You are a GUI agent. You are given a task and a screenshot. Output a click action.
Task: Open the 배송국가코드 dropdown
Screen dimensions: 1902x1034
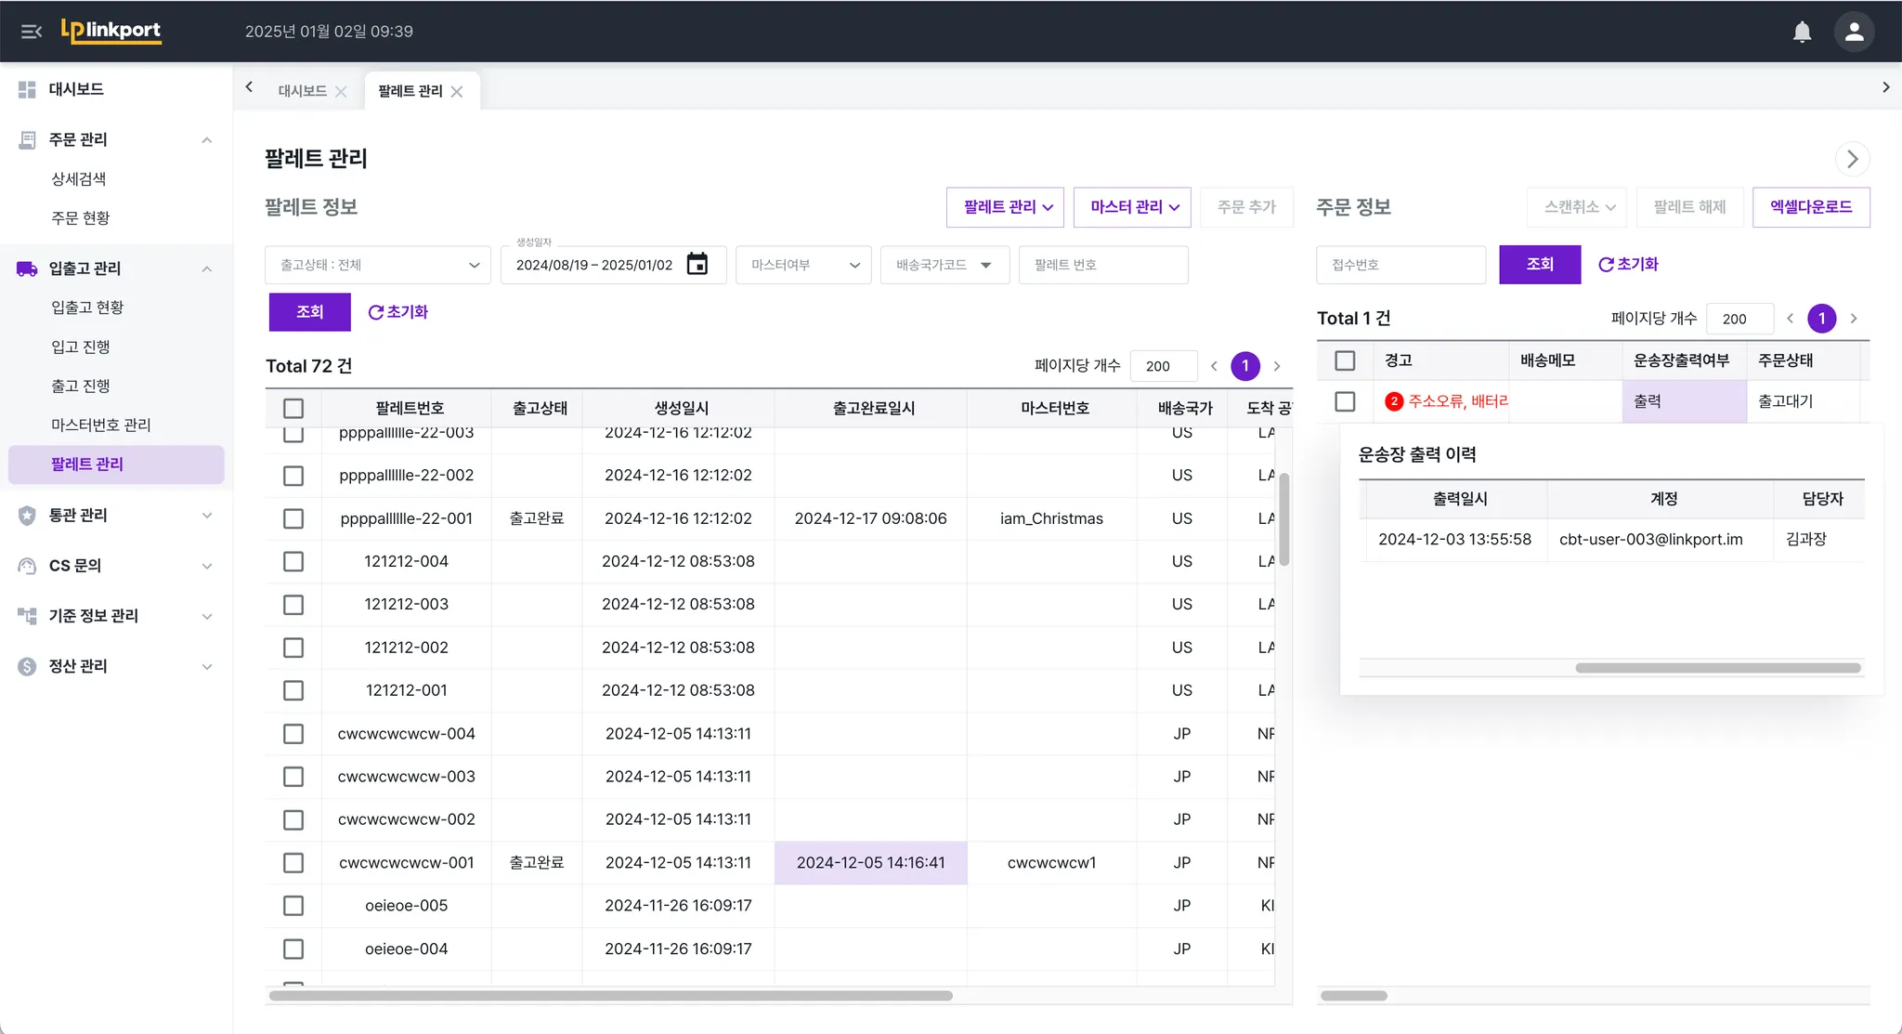click(944, 265)
